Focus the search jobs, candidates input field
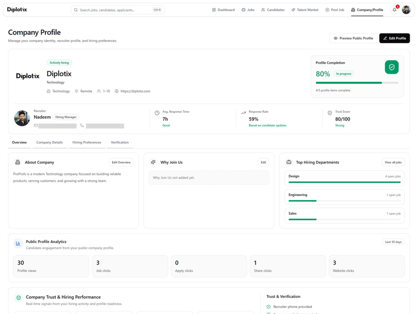Image resolution: width=419 pixels, height=314 pixels. 118,10
